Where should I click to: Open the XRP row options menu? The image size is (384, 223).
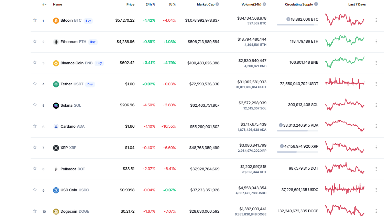click(x=376, y=148)
